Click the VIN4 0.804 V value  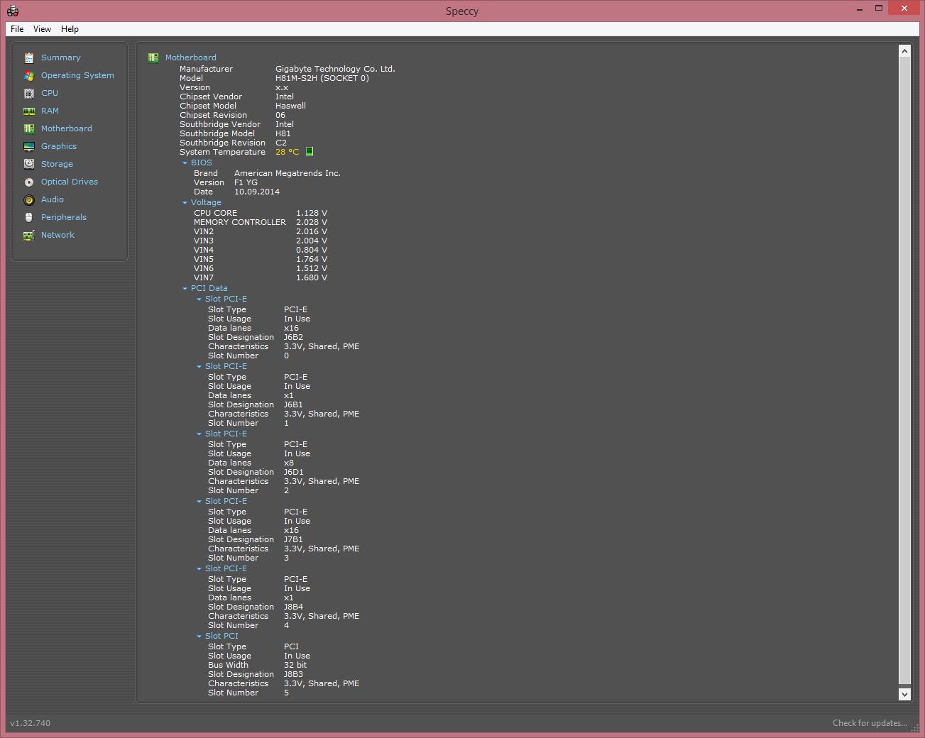312,250
